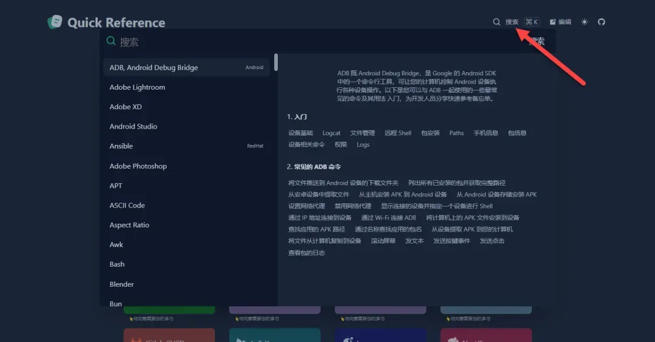Open 显示连接的设备并指定一个设备进行 Shell link
Viewport: 655px width, 342px height.
pos(437,206)
